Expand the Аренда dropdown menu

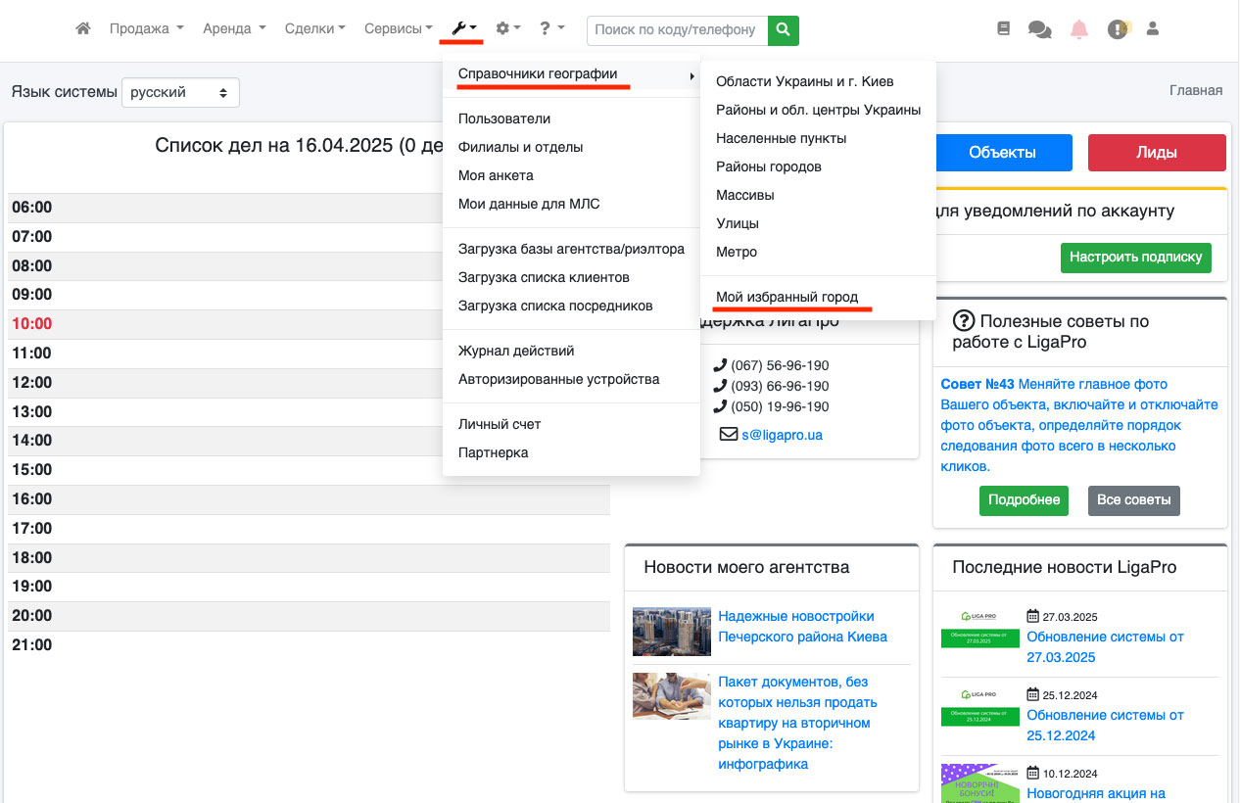click(x=234, y=29)
